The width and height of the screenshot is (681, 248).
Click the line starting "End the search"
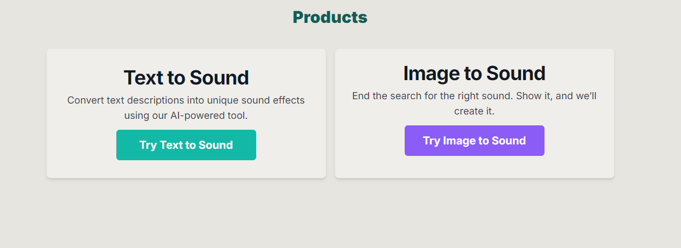coord(474,96)
